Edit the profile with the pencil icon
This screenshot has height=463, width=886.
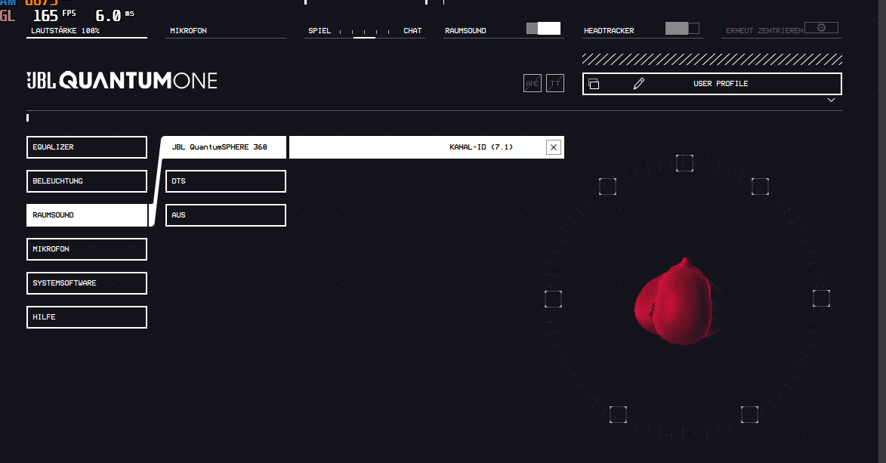point(638,84)
